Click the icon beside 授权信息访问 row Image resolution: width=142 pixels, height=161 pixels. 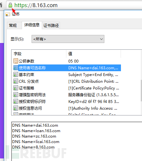16,108
